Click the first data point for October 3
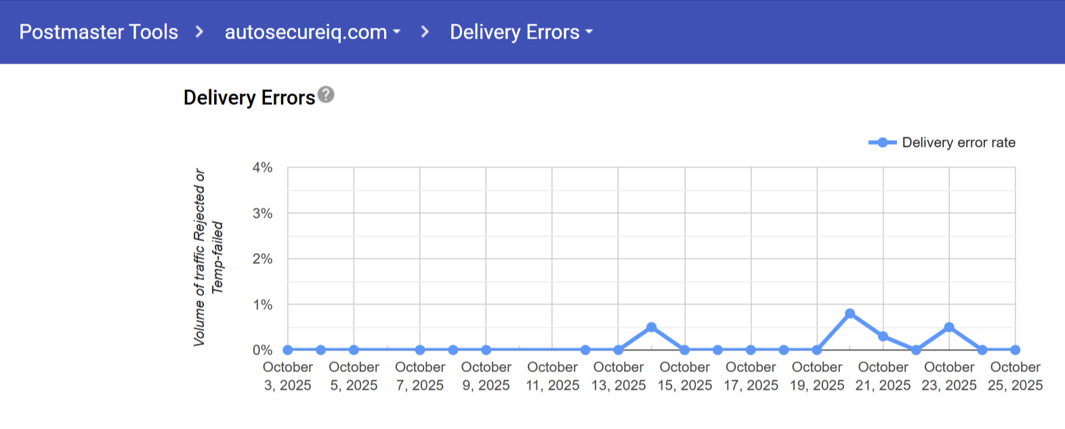 (288, 350)
